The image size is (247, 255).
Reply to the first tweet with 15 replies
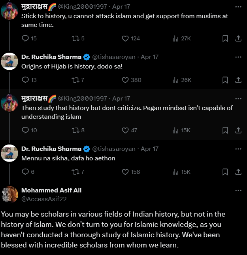tap(25, 38)
